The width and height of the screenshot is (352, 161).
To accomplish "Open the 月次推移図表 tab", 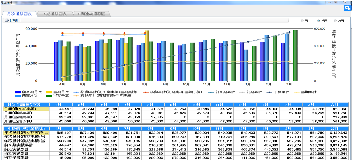I will tap(19, 14).
